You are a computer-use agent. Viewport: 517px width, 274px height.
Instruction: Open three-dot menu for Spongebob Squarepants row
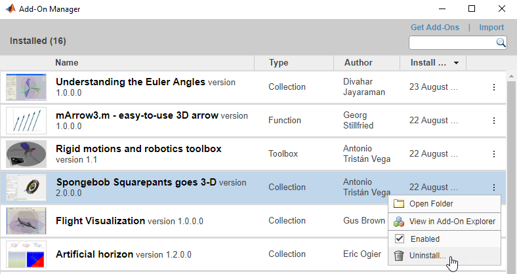click(494, 187)
